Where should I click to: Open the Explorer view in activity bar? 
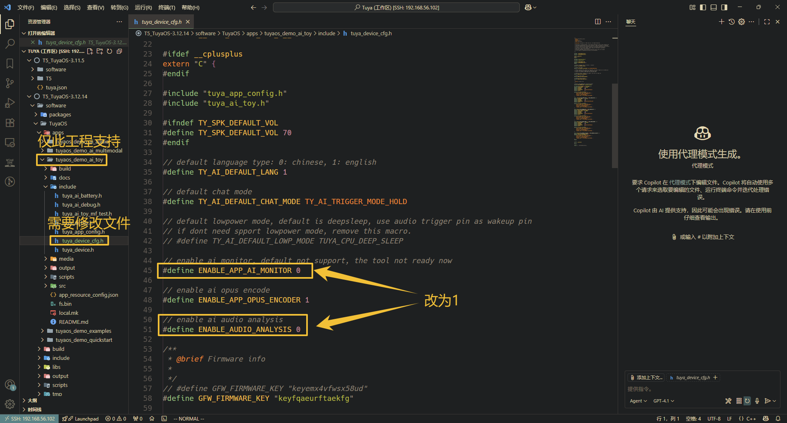pos(10,24)
